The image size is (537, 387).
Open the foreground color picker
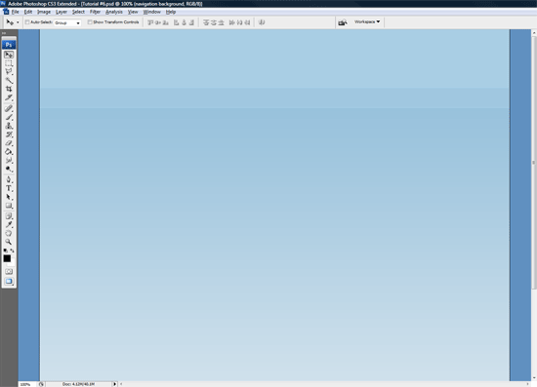tap(7, 258)
